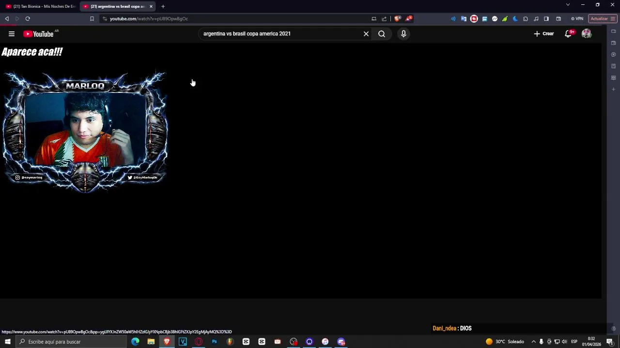
Task: Click the YouTube search magnifier button
Action: (382, 34)
